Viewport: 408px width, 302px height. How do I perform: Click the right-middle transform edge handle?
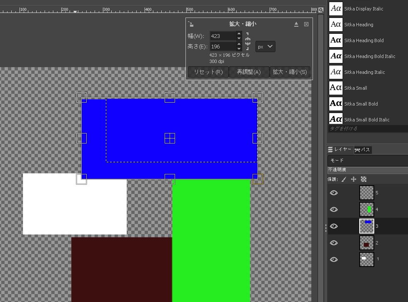point(258,138)
